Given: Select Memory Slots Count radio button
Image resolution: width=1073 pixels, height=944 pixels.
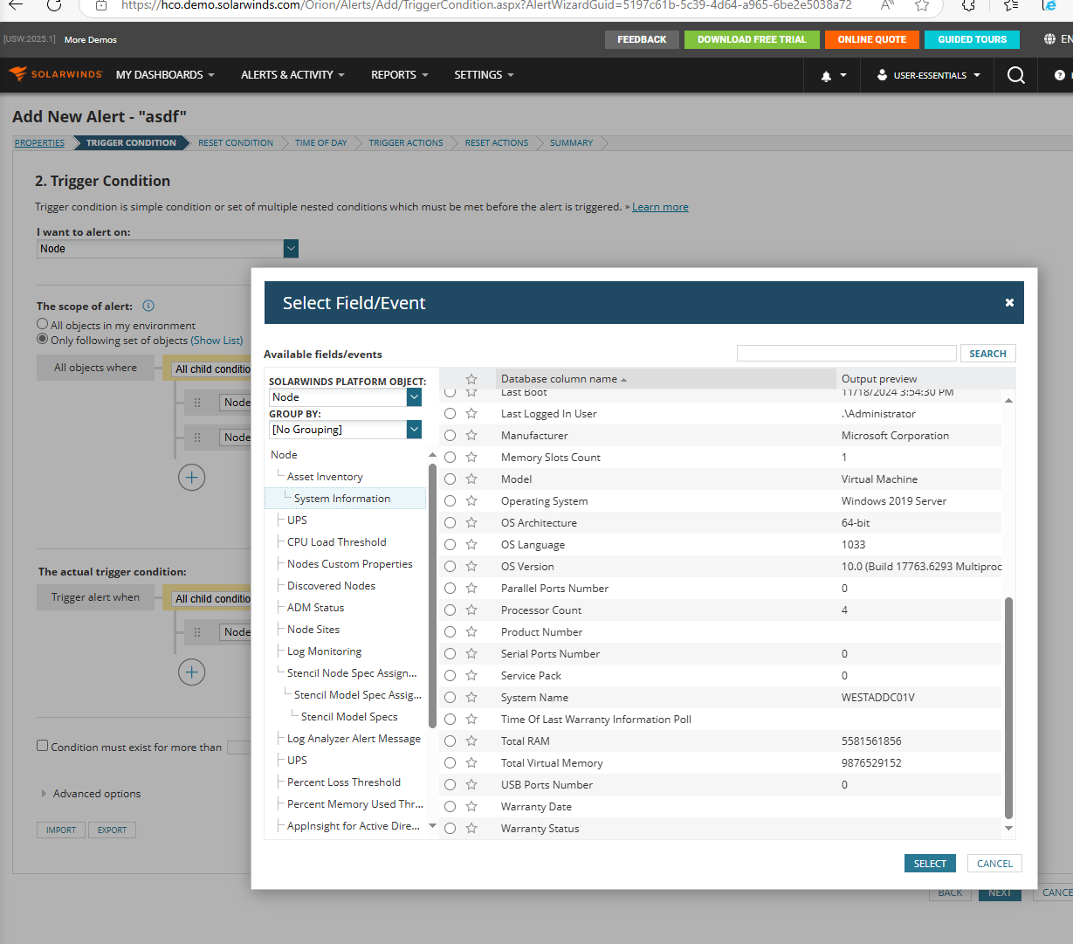Looking at the screenshot, I should pos(450,457).
